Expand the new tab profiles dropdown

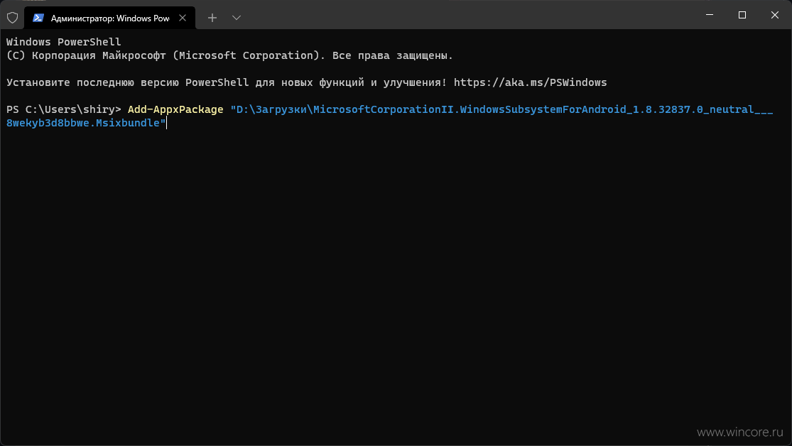237,18
